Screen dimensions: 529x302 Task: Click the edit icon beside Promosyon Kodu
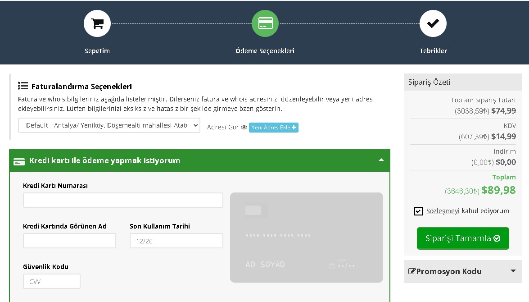[411, 271]
